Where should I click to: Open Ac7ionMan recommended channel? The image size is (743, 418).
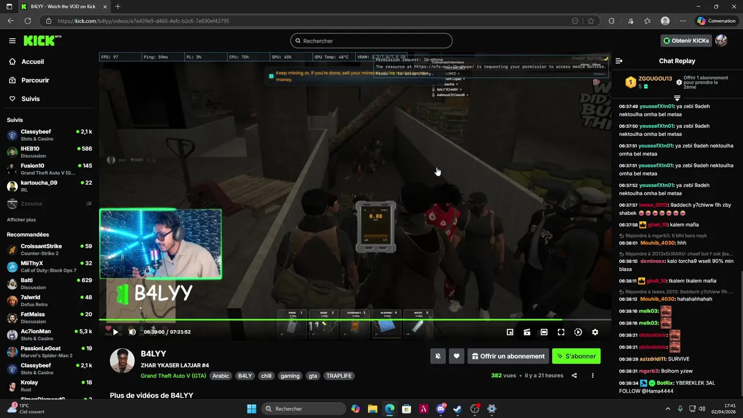[x=49, y=335]
